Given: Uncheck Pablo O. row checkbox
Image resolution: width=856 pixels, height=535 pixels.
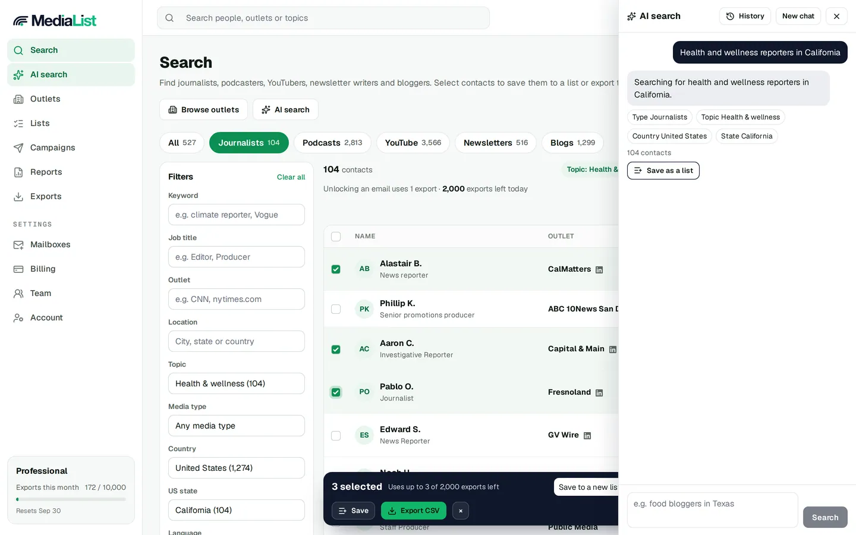Looking at the screenshot, I should pyautogui.click(x=336, y=392).
